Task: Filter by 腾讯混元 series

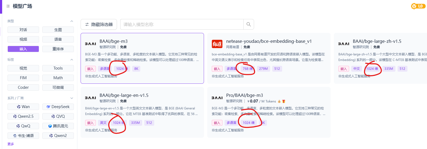Action: (58, 126)
